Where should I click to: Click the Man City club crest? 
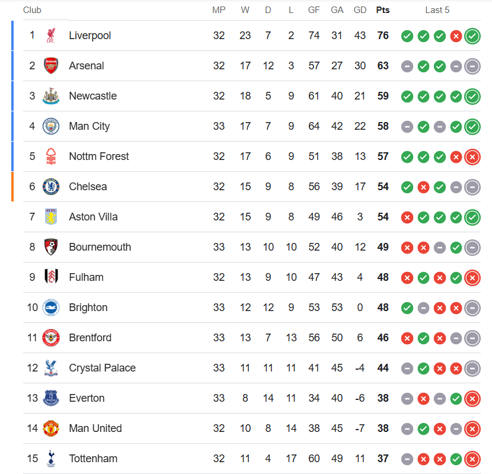[51, 126]
